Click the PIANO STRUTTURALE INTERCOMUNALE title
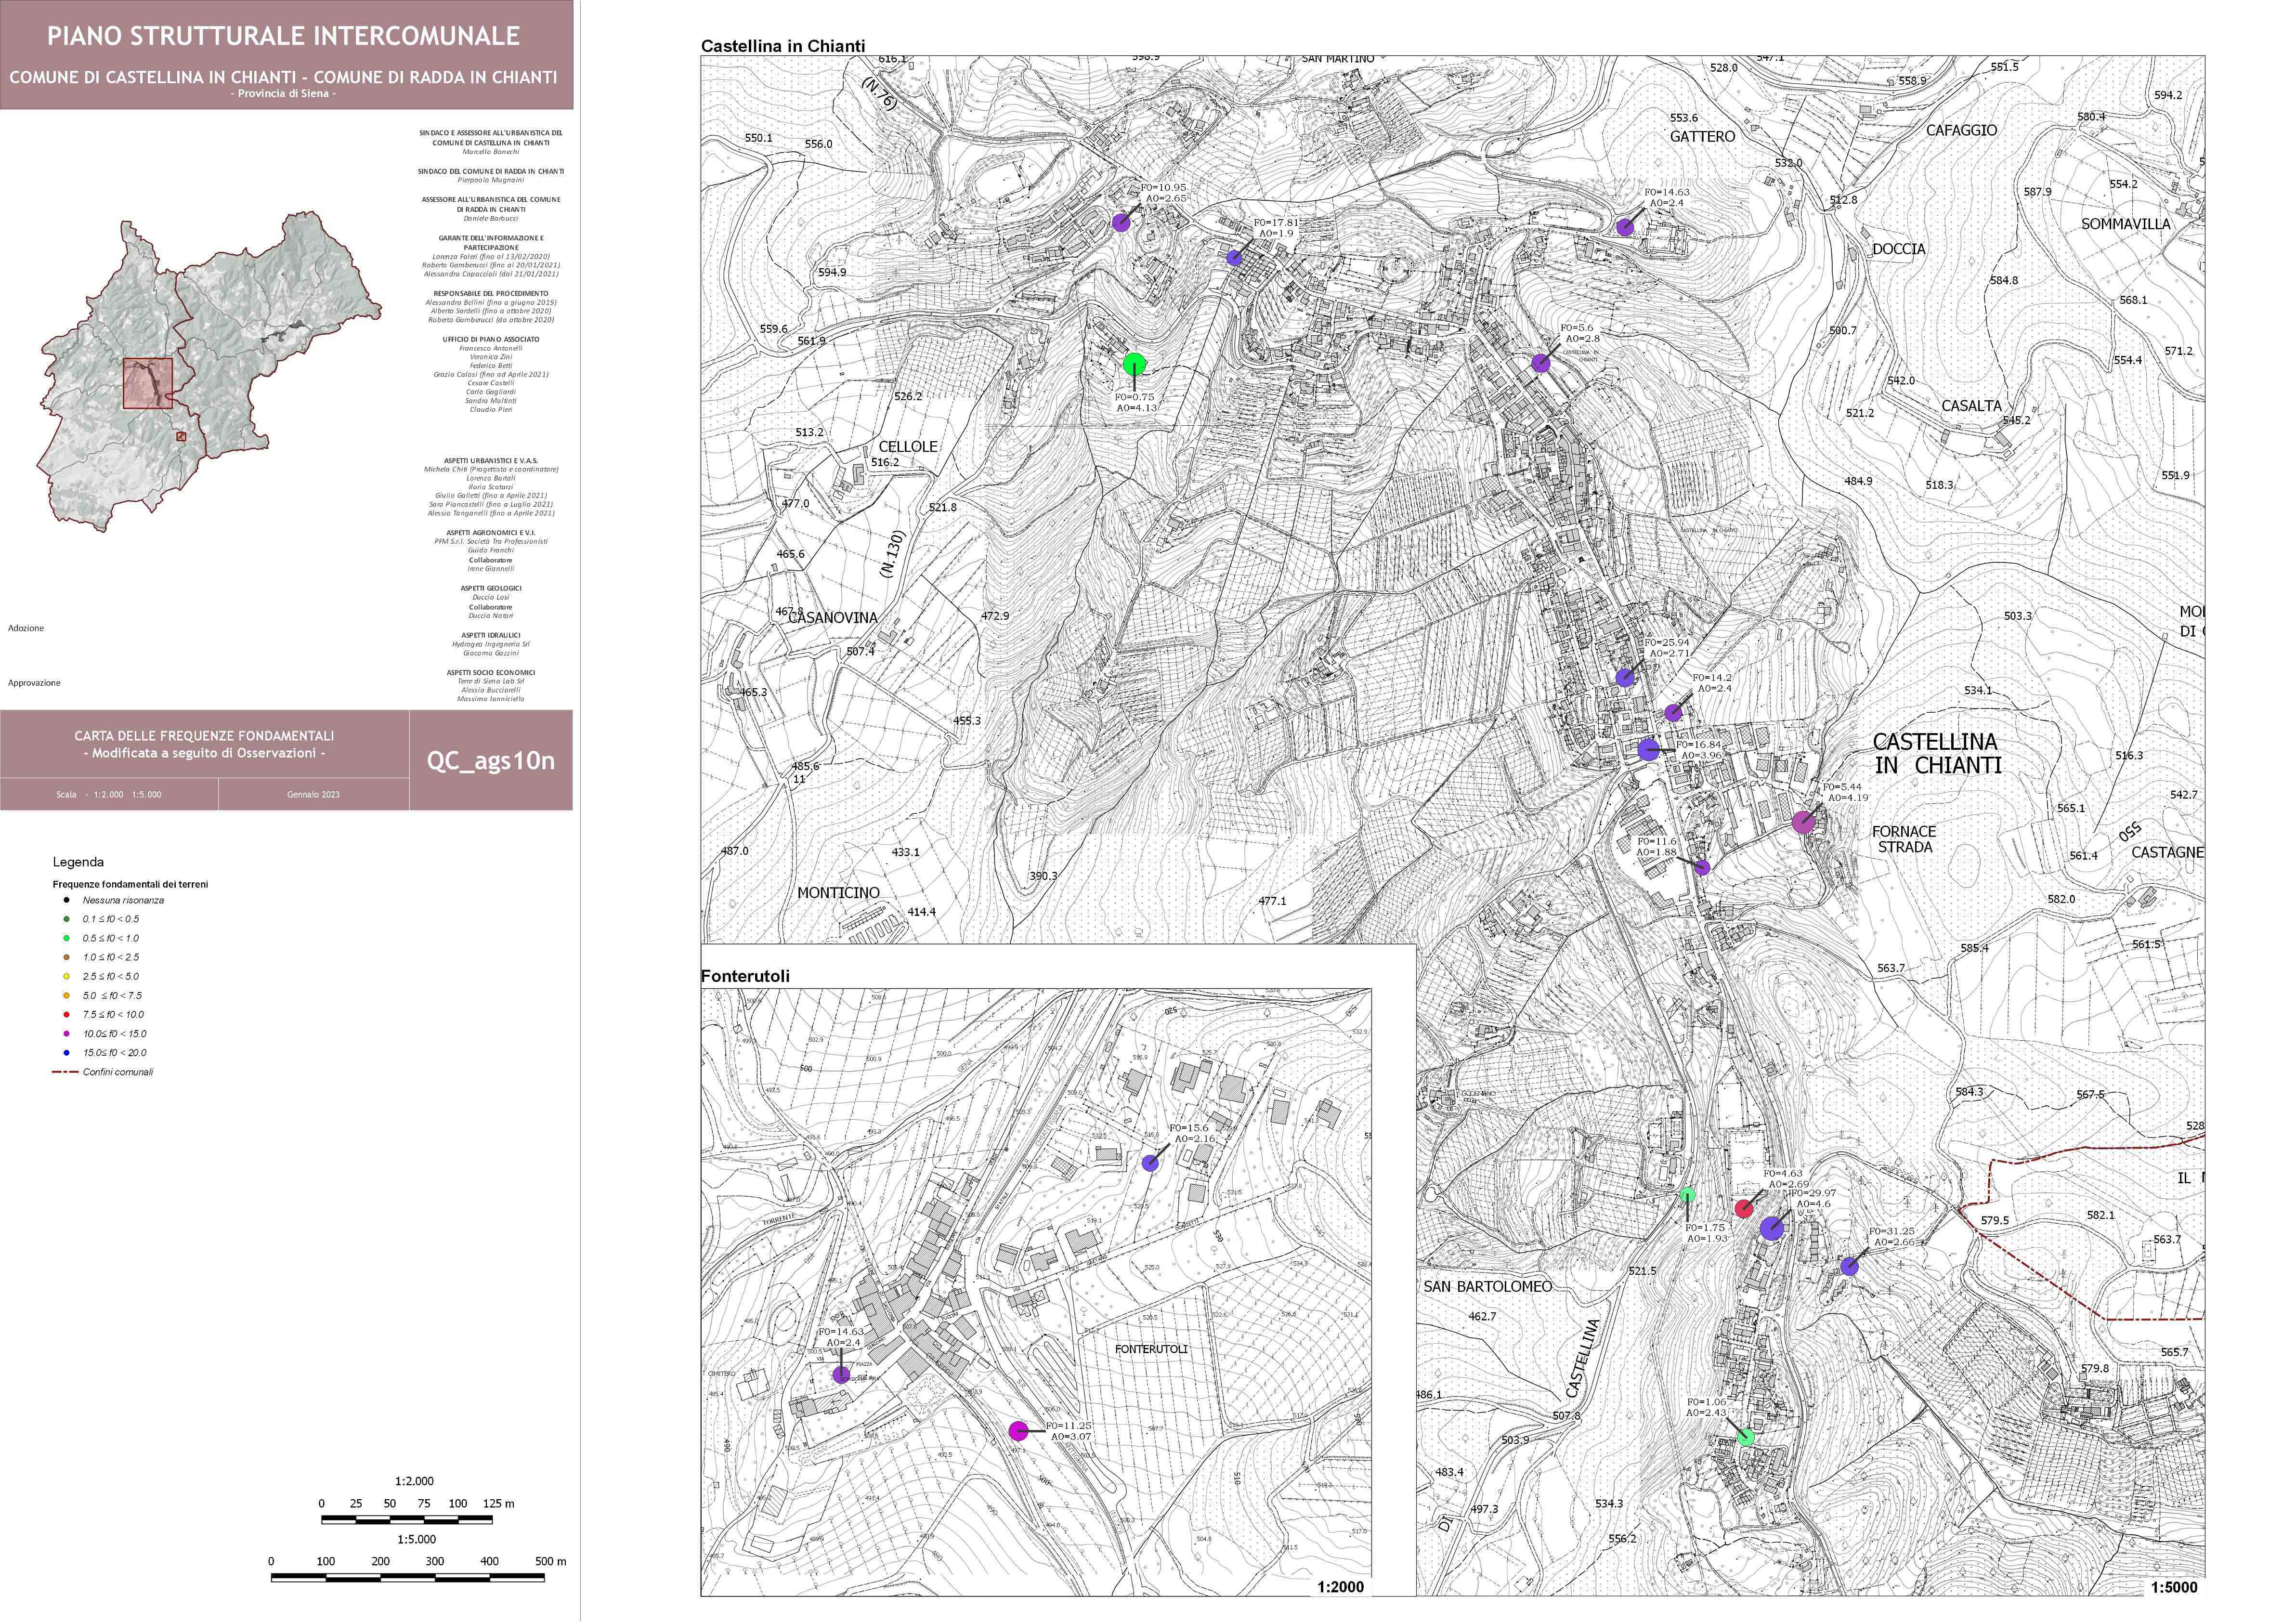 284,36
